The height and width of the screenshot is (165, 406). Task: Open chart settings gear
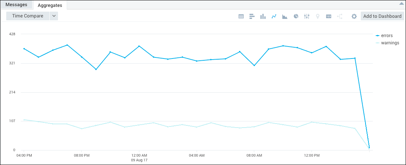(354, 16)
